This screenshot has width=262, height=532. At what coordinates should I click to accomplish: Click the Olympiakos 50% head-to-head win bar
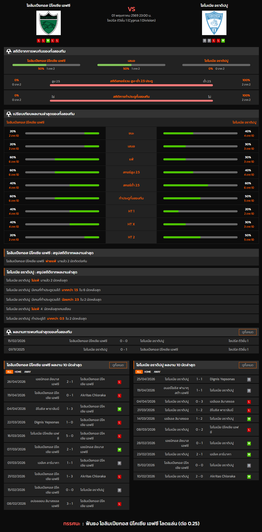click(46, 65)
